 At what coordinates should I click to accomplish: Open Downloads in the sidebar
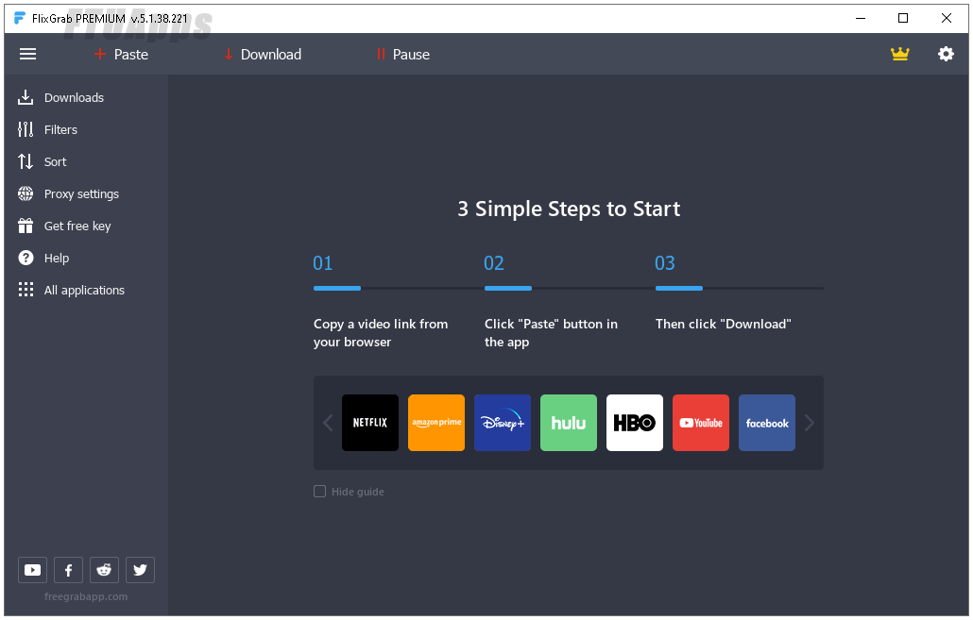pyautogui.click(x=60, y=97)
